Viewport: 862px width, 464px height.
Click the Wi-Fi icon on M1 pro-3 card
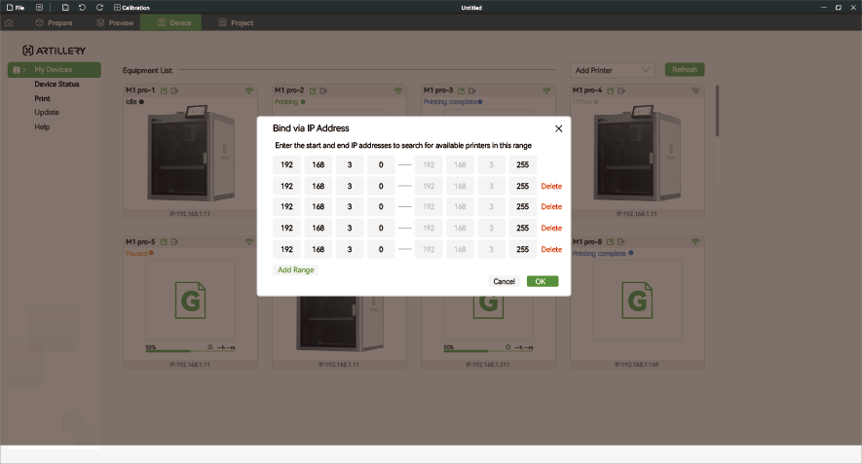[546, 90]
